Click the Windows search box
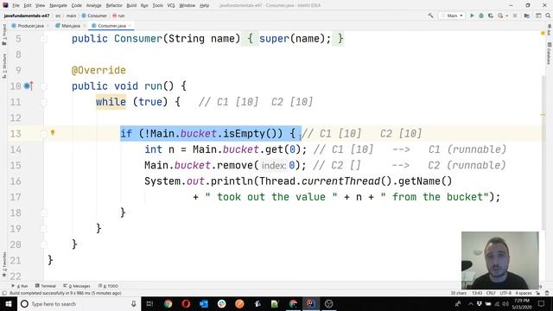Viewport: 553px width, 311px height. click(79, 303)
